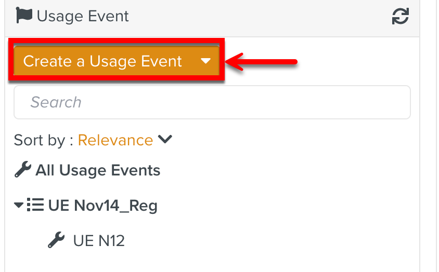Click the Usage Event panel title text
Viewport: 439px width, 272px height.
[x=83, y=16]
